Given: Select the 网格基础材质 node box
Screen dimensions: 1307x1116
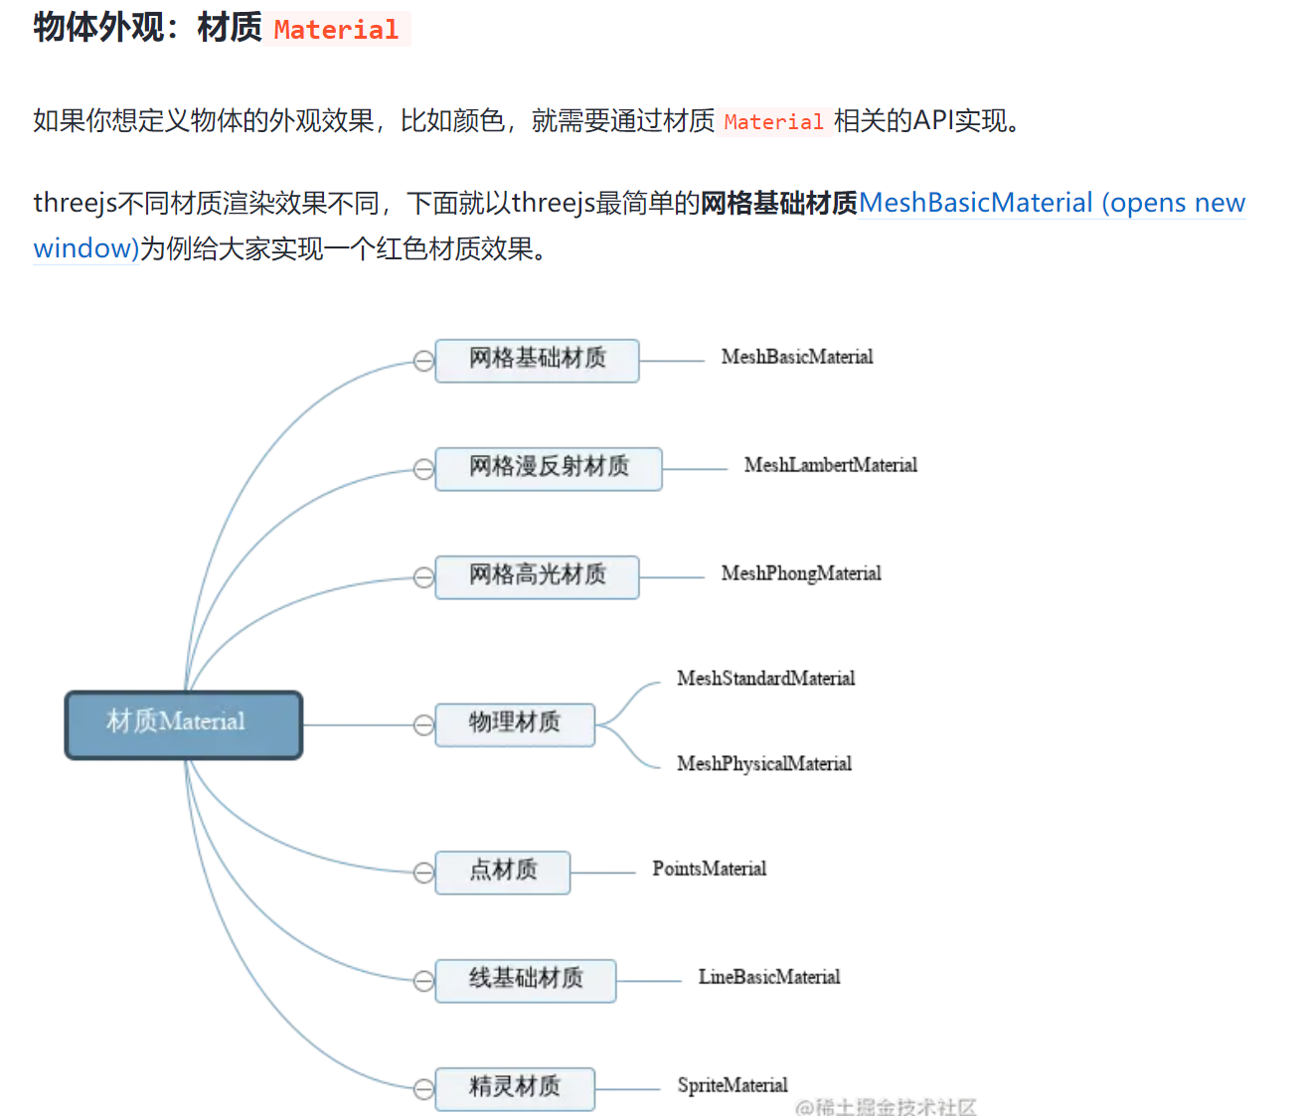Looking at the screenshot, I should click(537, 360).
